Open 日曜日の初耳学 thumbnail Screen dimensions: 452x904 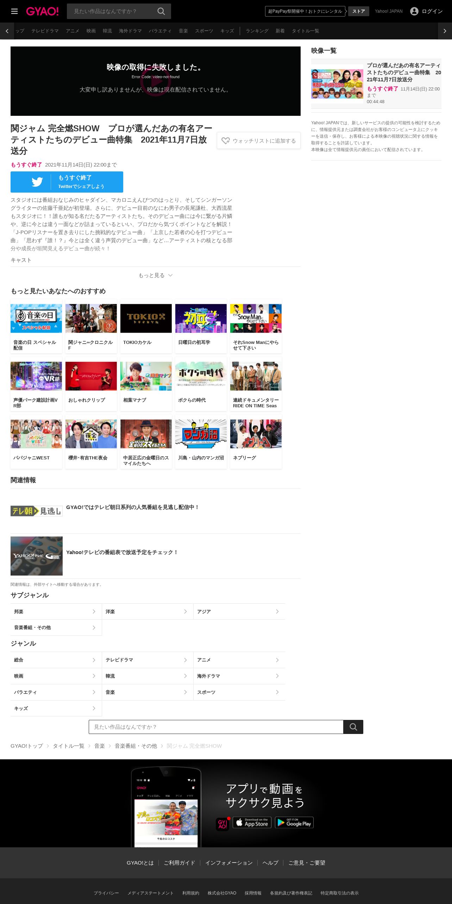tap(201, 318)
